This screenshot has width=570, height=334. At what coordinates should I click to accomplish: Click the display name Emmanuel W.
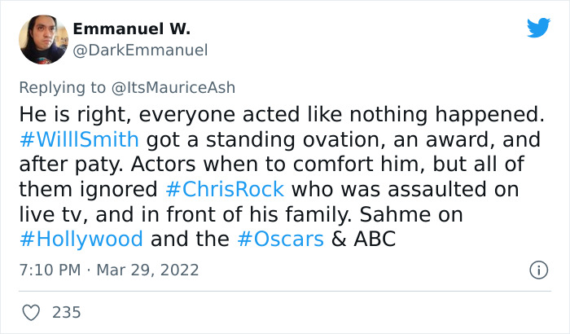tap(131, 29)
